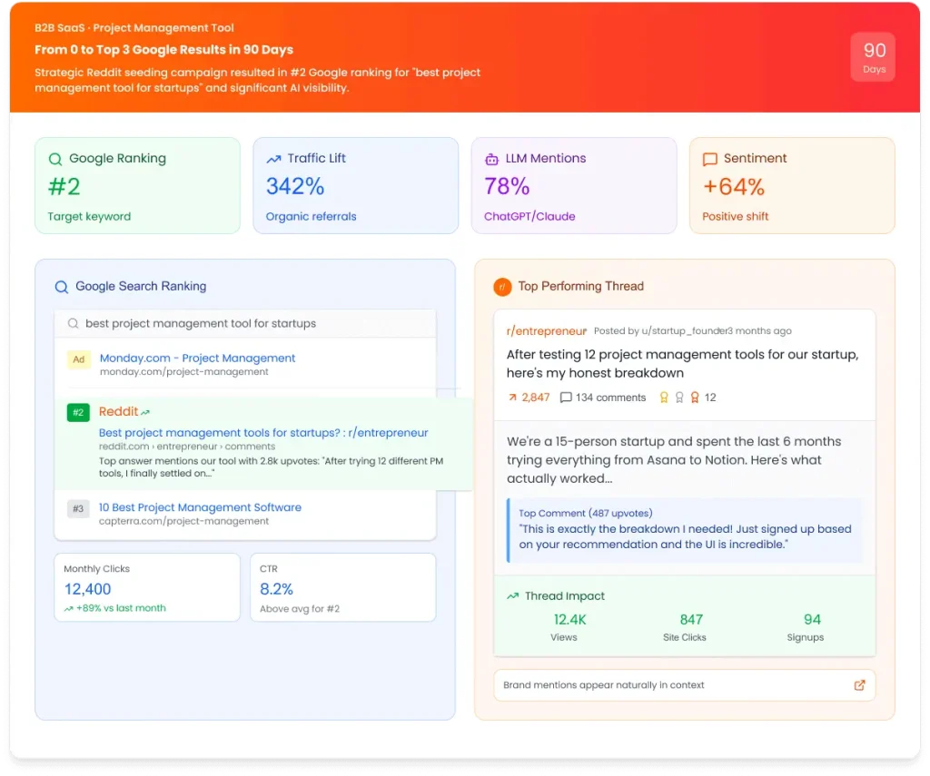930x776 pixels.
Task: Open the Monday.com Project Management ad link
Action: (x=197, y=359)
